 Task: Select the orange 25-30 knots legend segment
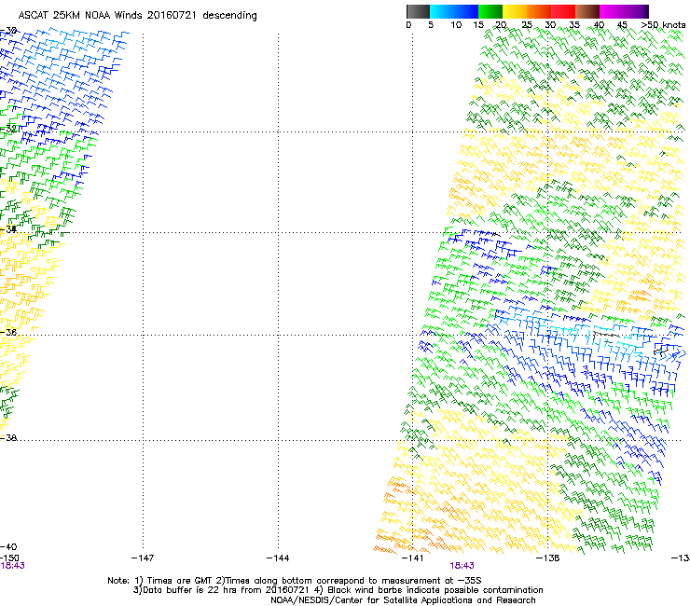tap(539, 11)
